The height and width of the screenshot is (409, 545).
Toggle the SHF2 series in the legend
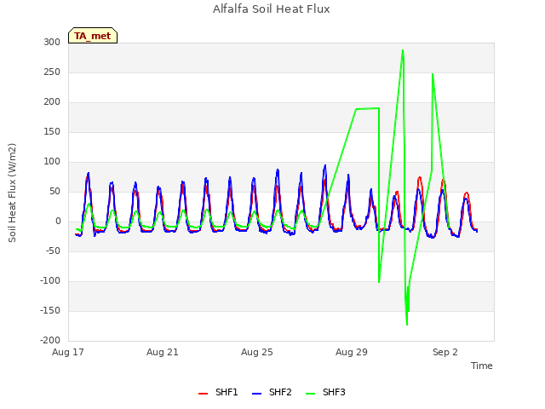[x=272, y=392]
